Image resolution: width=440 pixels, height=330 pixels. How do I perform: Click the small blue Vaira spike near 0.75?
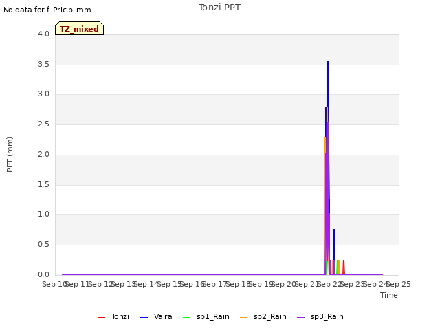(334, 244)
